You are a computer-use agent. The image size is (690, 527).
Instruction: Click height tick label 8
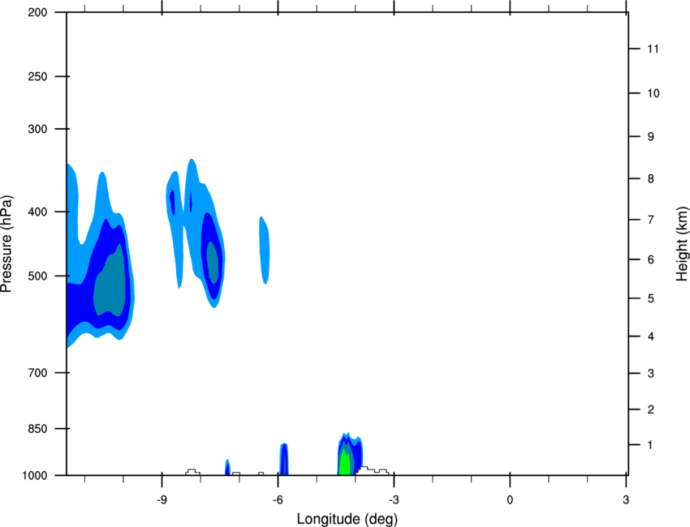(x=651, y=179)
